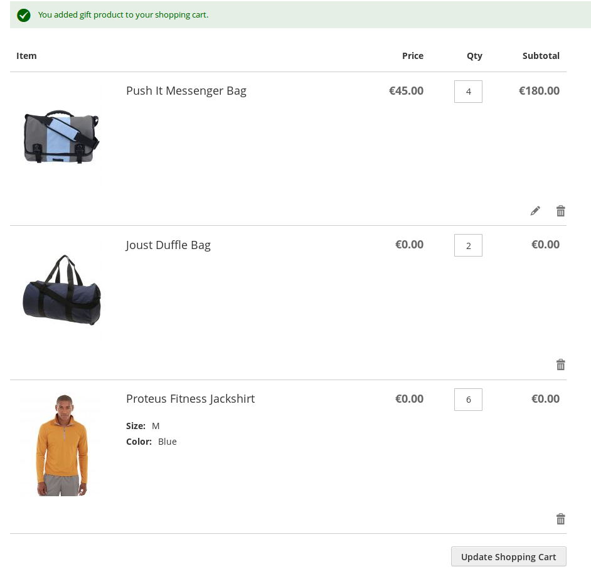Screen dimensions: 591x574
Task: Select the Proteus Fitness Jackshirt quantity field
Action: [x=468, y=399]
